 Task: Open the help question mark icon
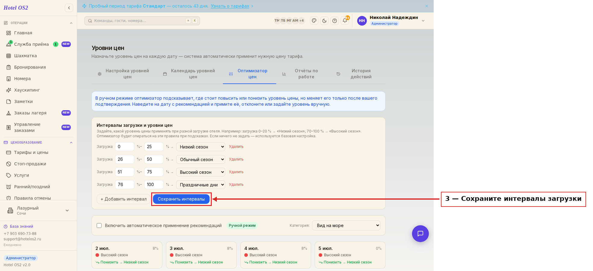[335, 21]
